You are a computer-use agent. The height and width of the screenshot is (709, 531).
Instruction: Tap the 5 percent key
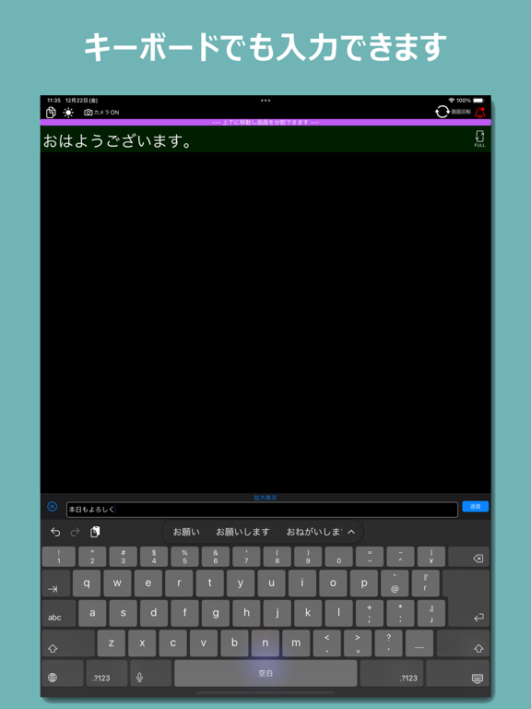coord(184,557)
